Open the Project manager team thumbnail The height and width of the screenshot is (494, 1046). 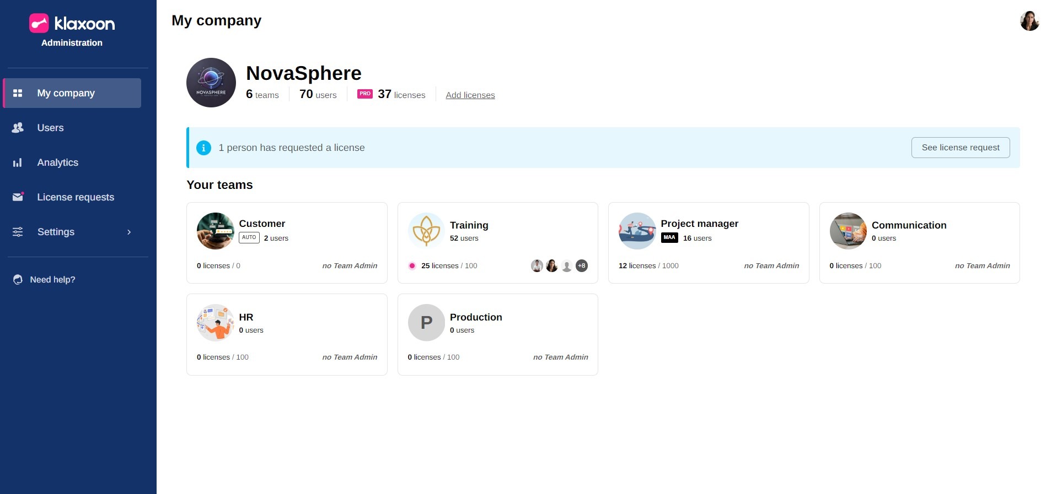637,231
